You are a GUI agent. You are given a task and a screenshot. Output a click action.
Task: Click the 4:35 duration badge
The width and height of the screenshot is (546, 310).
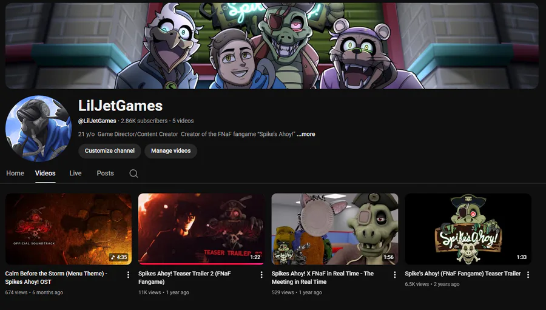[x=119, y=257]
